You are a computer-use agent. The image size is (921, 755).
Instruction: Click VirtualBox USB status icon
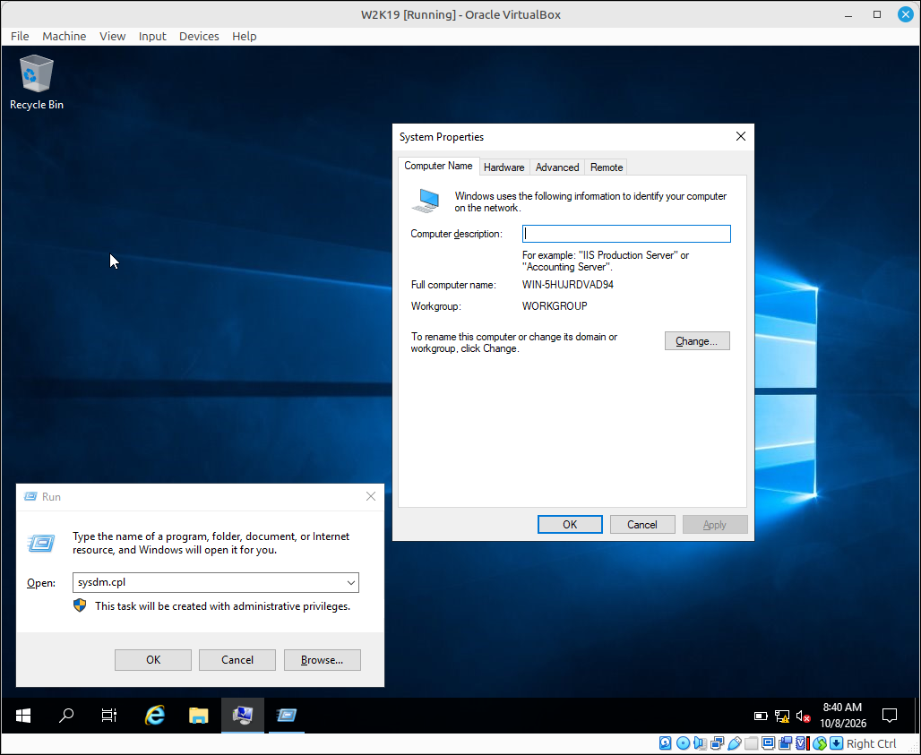[735, 743]
